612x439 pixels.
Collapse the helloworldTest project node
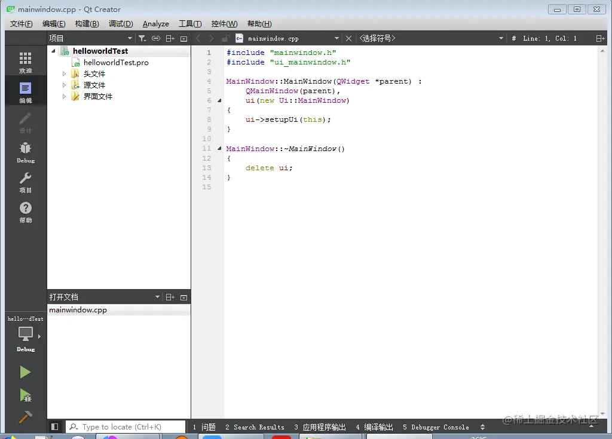point(53,51)
